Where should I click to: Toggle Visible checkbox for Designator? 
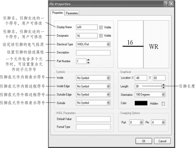point(101,36)
